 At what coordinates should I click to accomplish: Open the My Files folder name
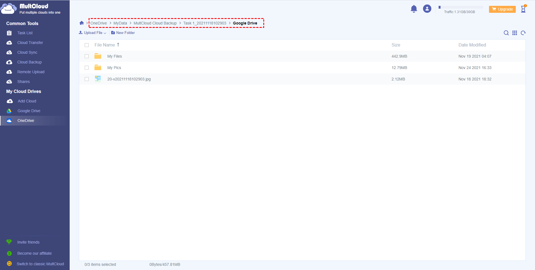[115, 56]
